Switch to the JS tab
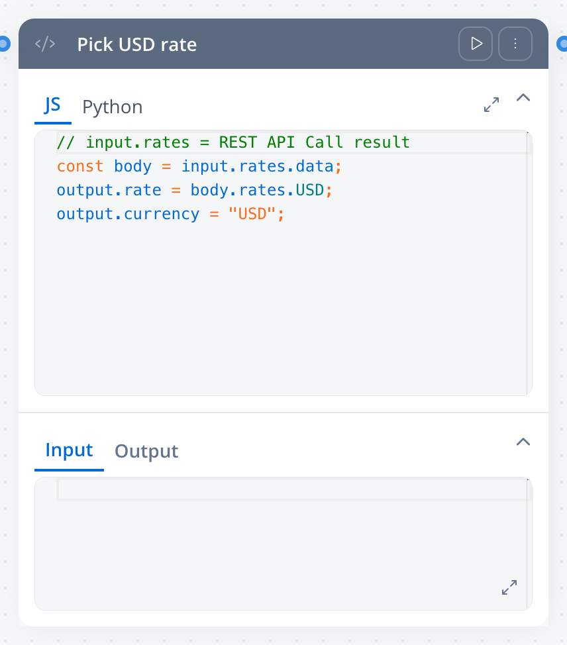Viewport: 567px width, 645px height. [x=53, y=106]
